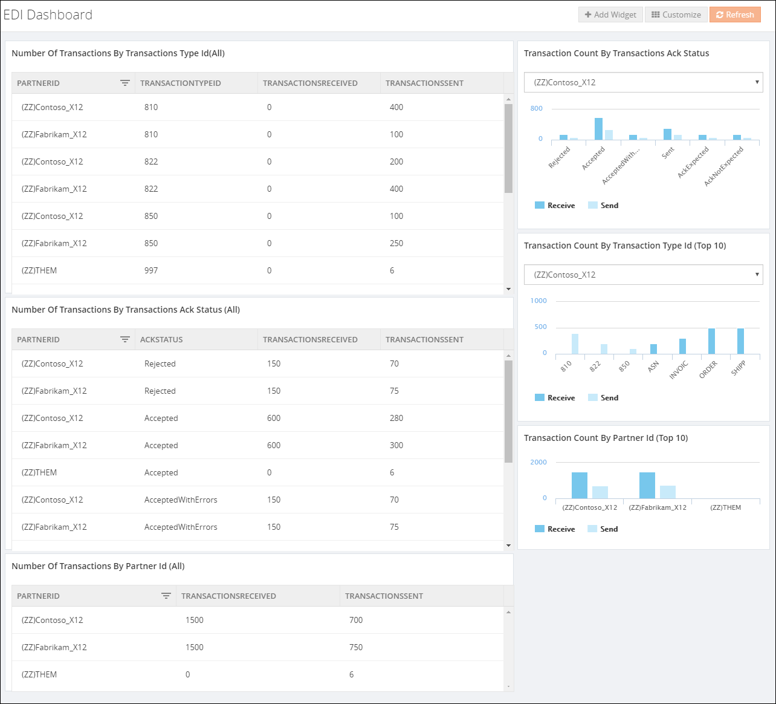Click scrollbar thumb of Transactions Type Id table
This screenshot has width=776, height=704.
click(508, 148)
